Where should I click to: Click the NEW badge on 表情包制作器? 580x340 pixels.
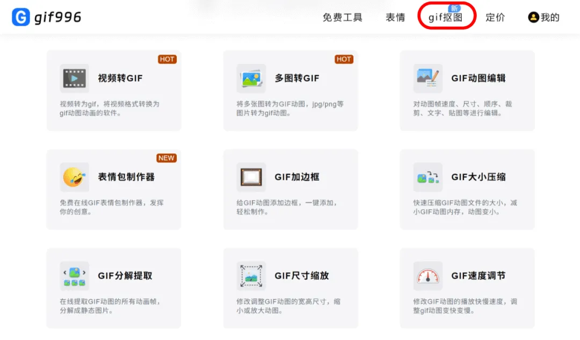coord(166,158)
